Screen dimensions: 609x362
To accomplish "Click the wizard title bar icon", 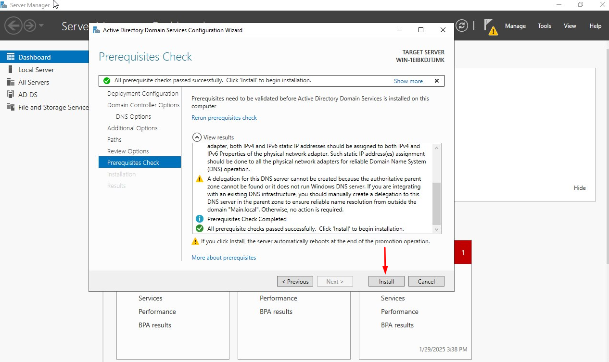I will click(x=96, y=30).
